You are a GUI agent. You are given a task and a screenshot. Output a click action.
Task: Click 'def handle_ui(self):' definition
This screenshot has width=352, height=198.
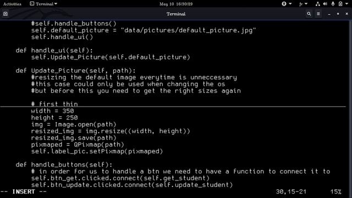54,51
